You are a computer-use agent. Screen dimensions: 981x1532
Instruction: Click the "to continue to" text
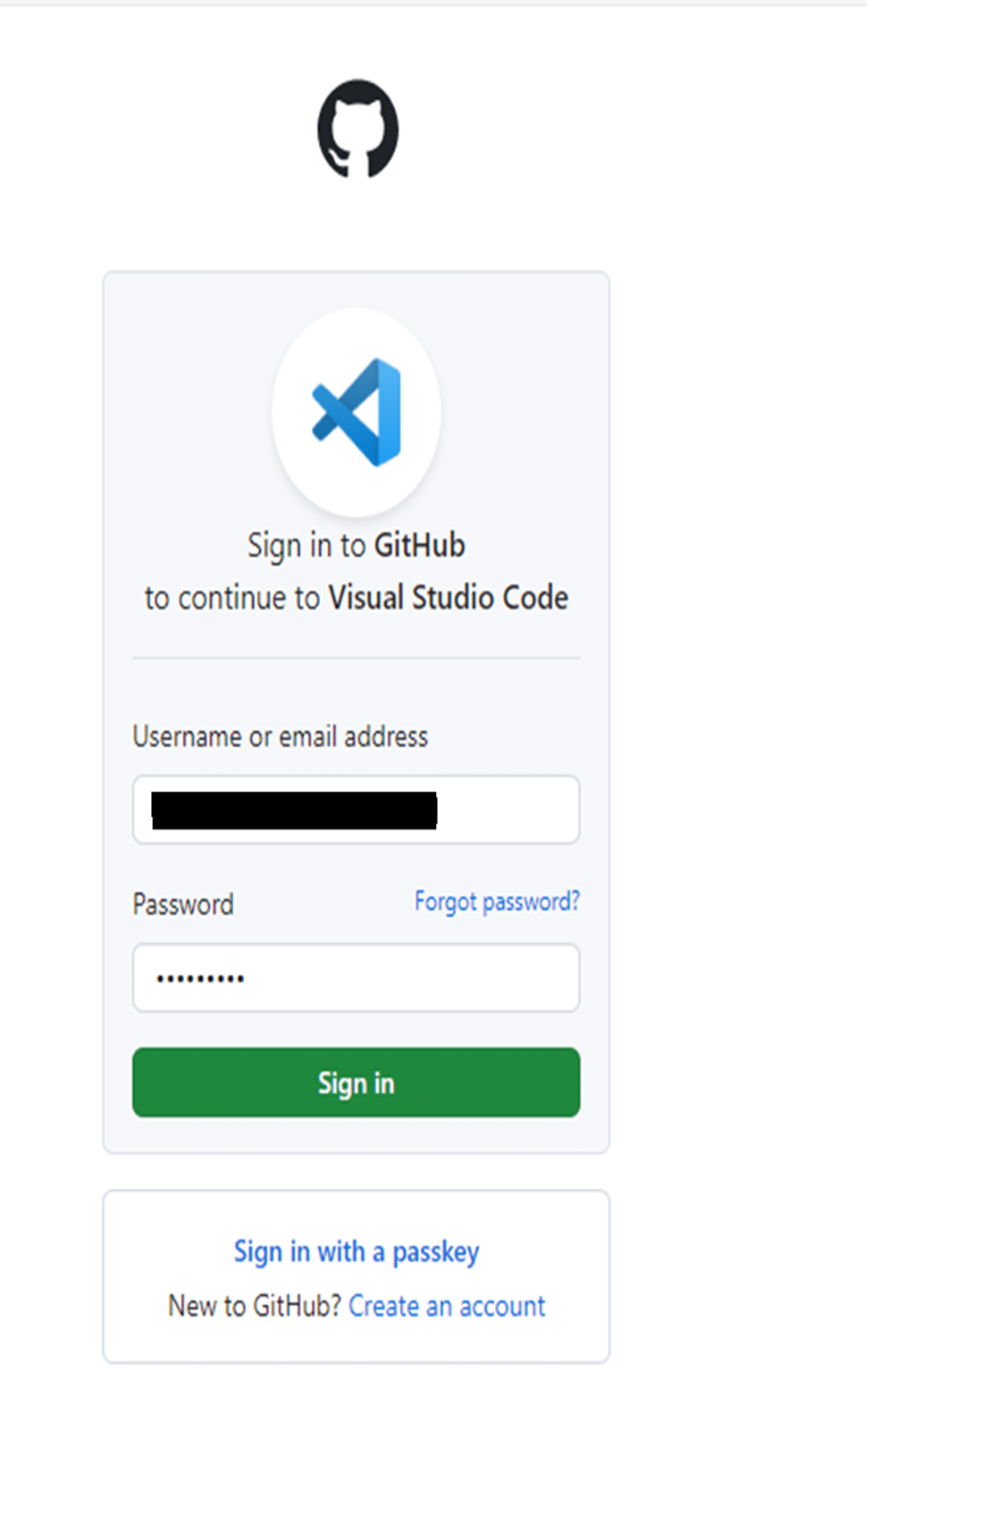(x=232, y=598)
